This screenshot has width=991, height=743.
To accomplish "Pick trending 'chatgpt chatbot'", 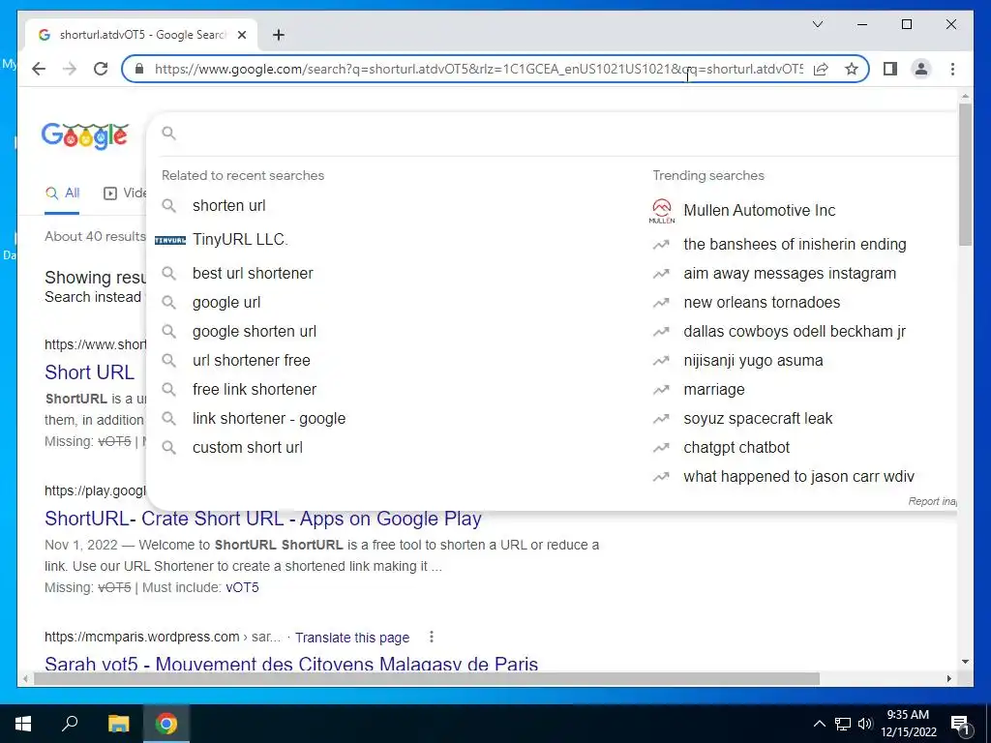I will coord(736,447).
